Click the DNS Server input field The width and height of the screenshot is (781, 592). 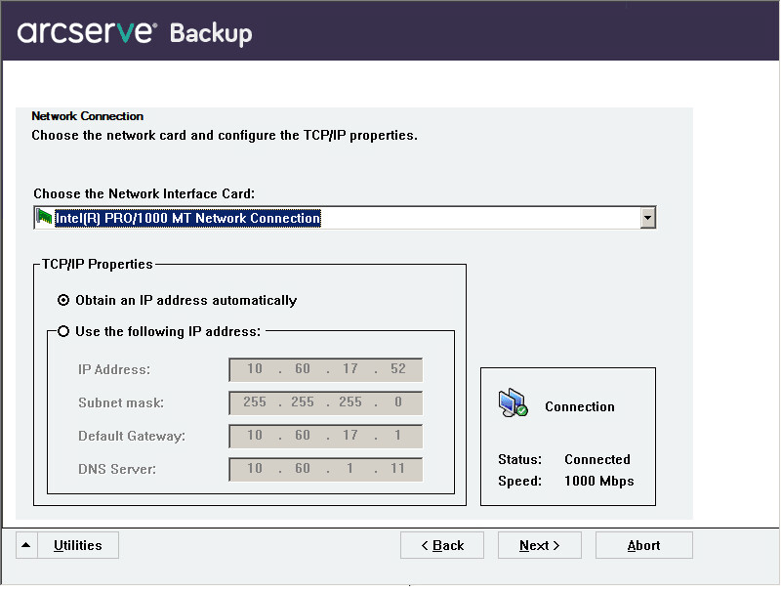(325, 469)
